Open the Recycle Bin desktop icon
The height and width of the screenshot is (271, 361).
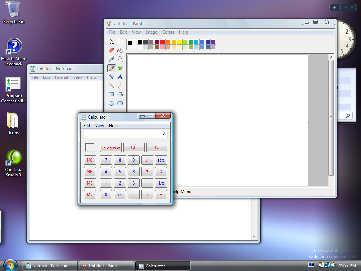[14, 12]
